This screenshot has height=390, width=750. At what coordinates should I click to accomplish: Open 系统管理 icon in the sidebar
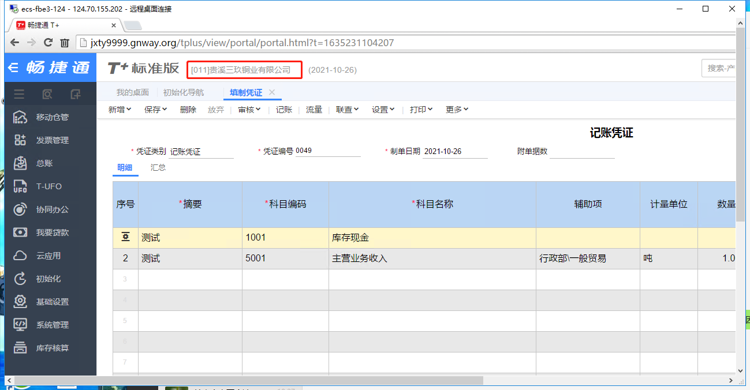click(x=20, y=325)
